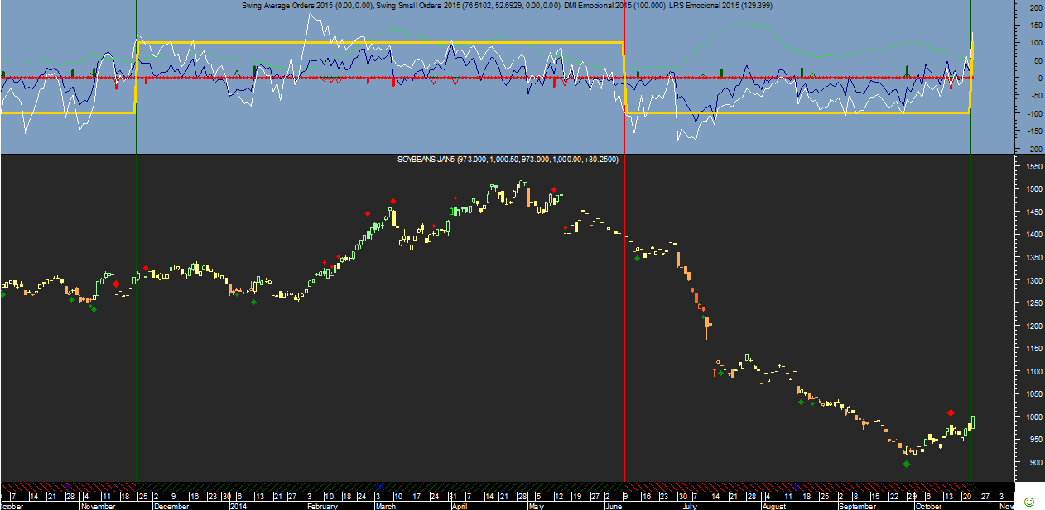Click the green diamond below June 2014 candles
Image resolution: width=1045 pixels, height=510 pixels.
pyautogui.click(x=637, y=258)
